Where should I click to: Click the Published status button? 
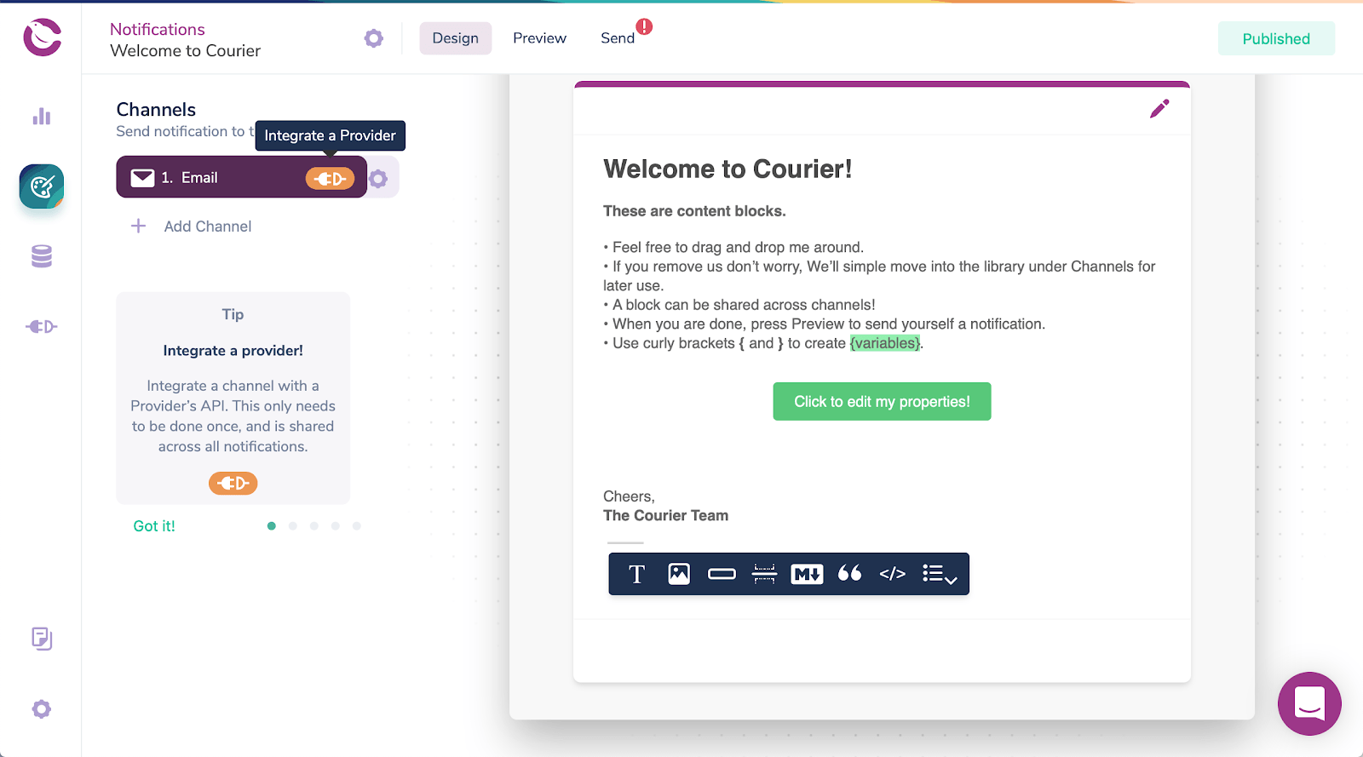point(1276,38)
